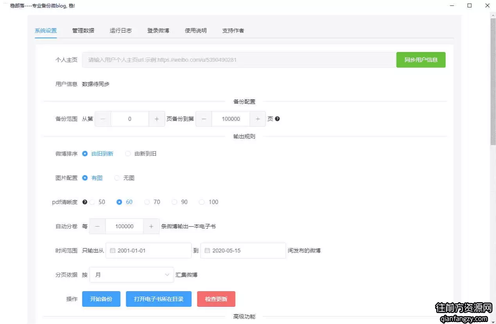Click the vertical scrollbar thumb
This screenshot has height=324, width=496.
(493, 82)
